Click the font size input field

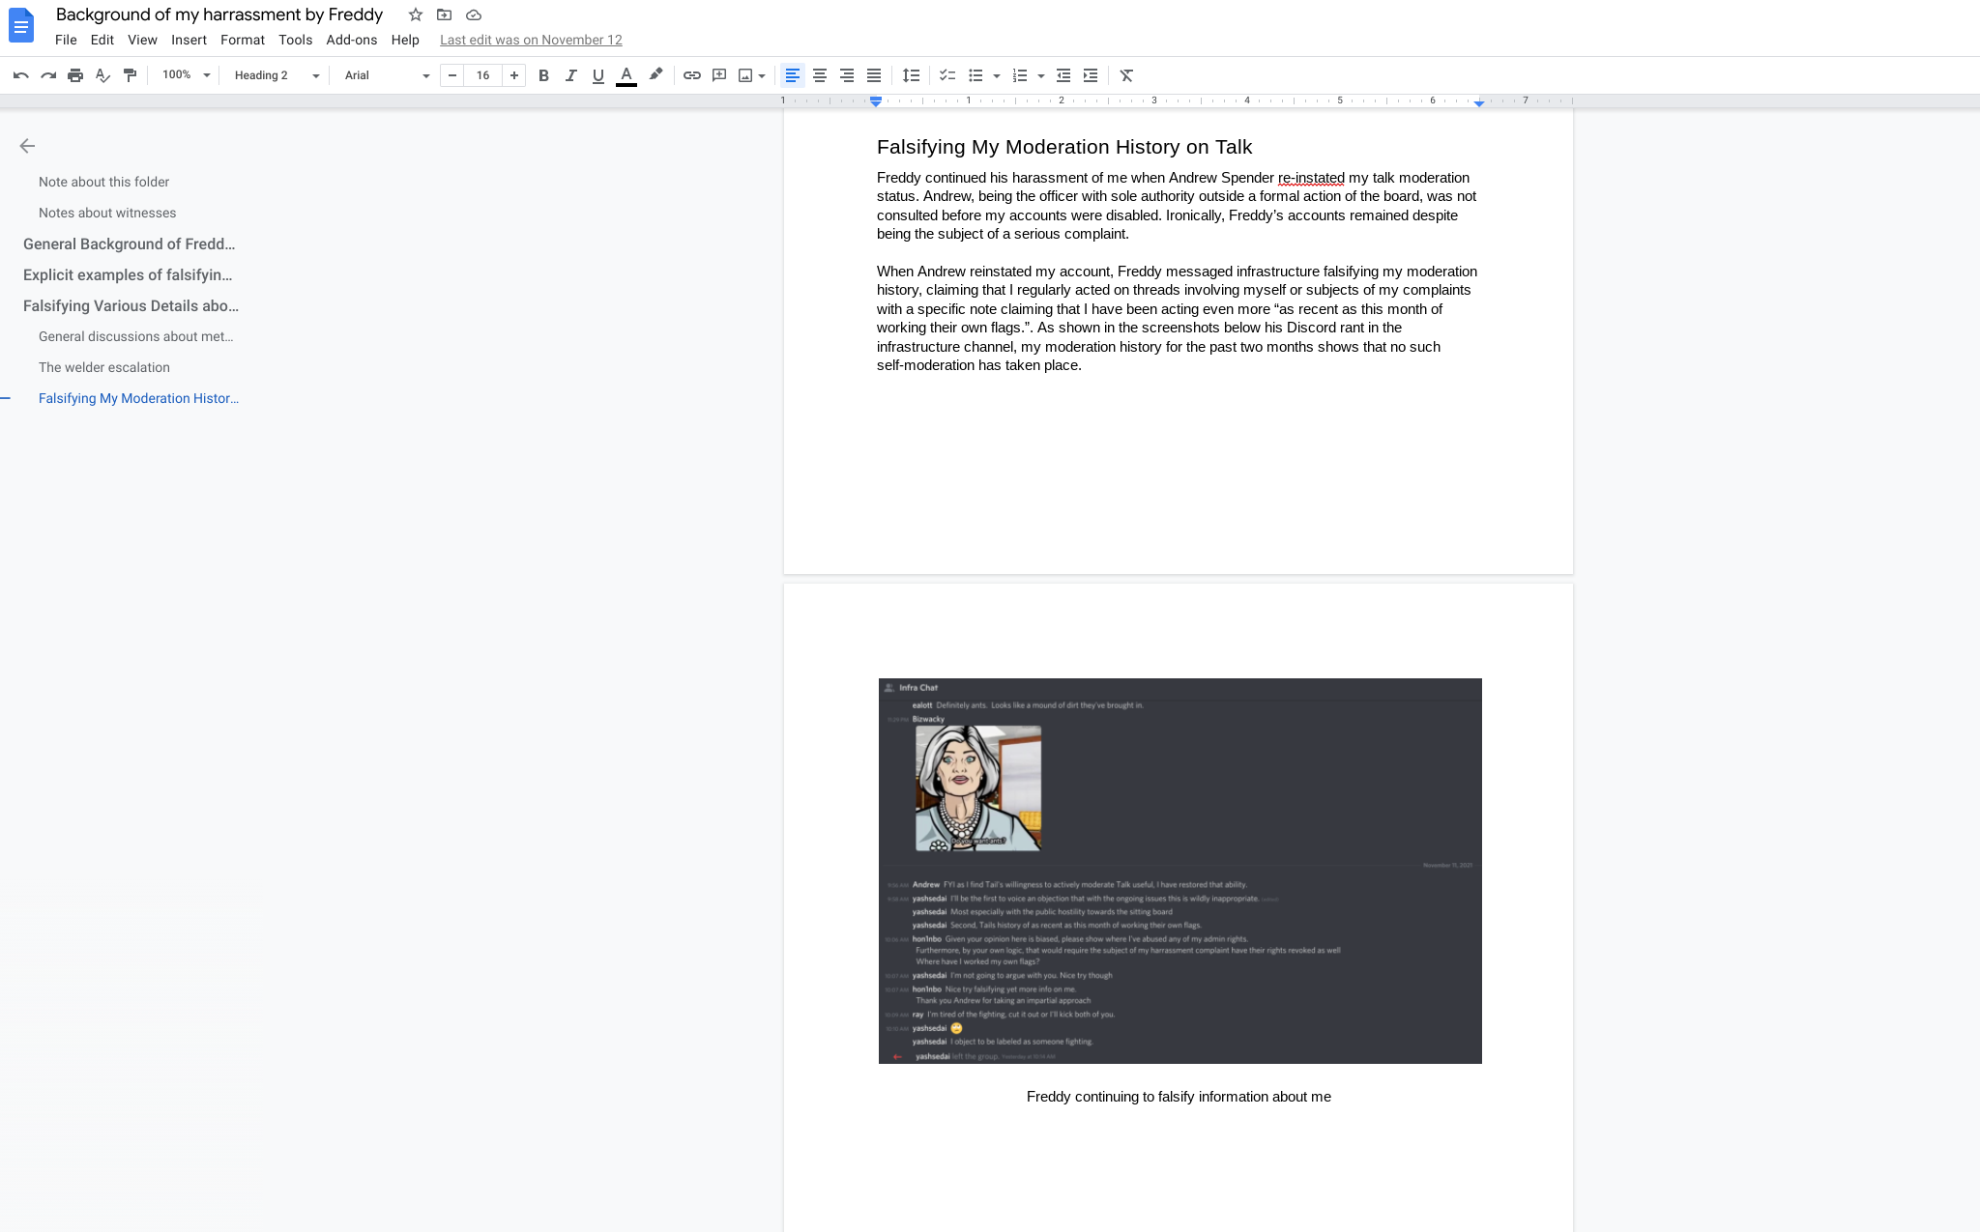[482, 75]
